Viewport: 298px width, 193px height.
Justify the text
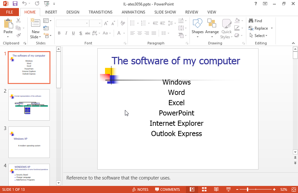click(x=154, y=33)
